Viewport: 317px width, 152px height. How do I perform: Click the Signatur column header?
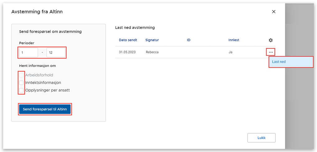[152, 40]
